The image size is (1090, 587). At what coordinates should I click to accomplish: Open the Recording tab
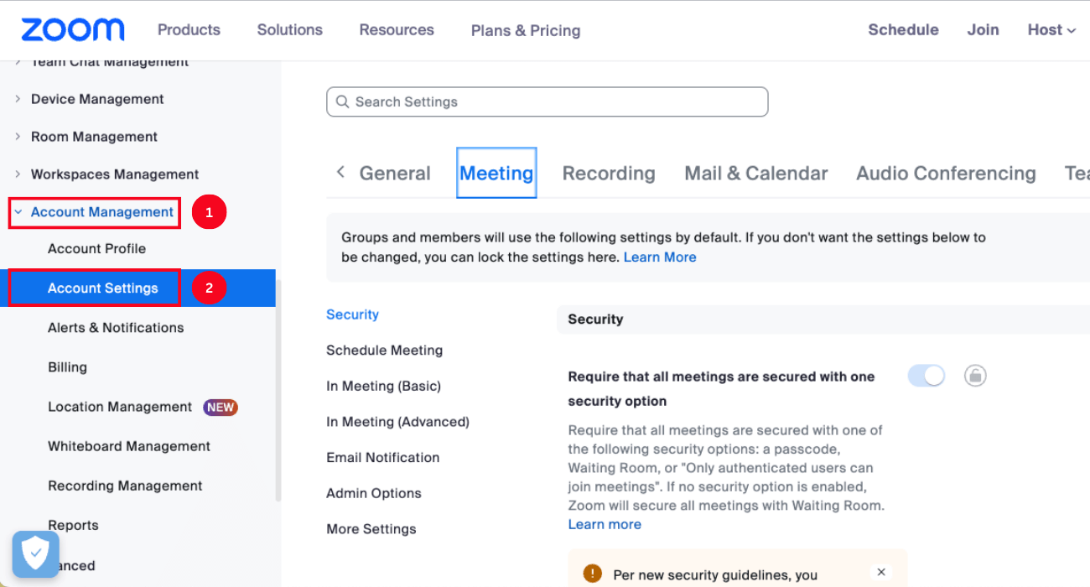point(609,174)
